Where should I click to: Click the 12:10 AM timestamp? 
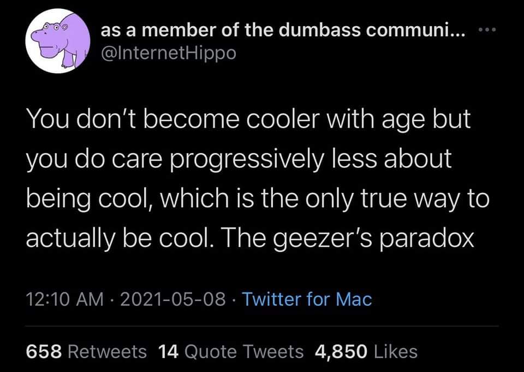(65, 299)
